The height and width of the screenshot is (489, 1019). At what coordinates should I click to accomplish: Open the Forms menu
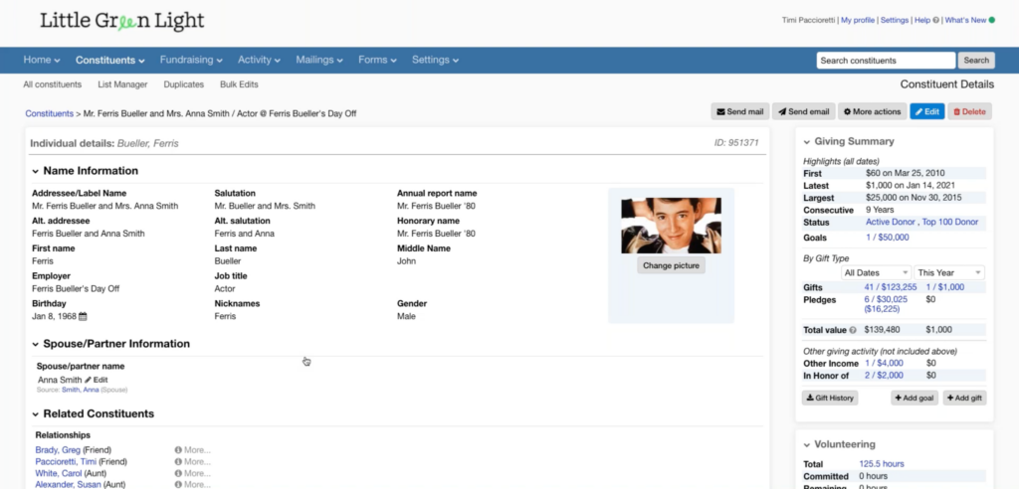click(x=377, y=60)
